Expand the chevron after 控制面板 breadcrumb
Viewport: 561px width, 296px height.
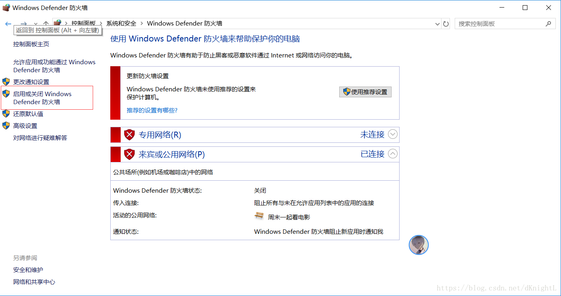point(101,24)
